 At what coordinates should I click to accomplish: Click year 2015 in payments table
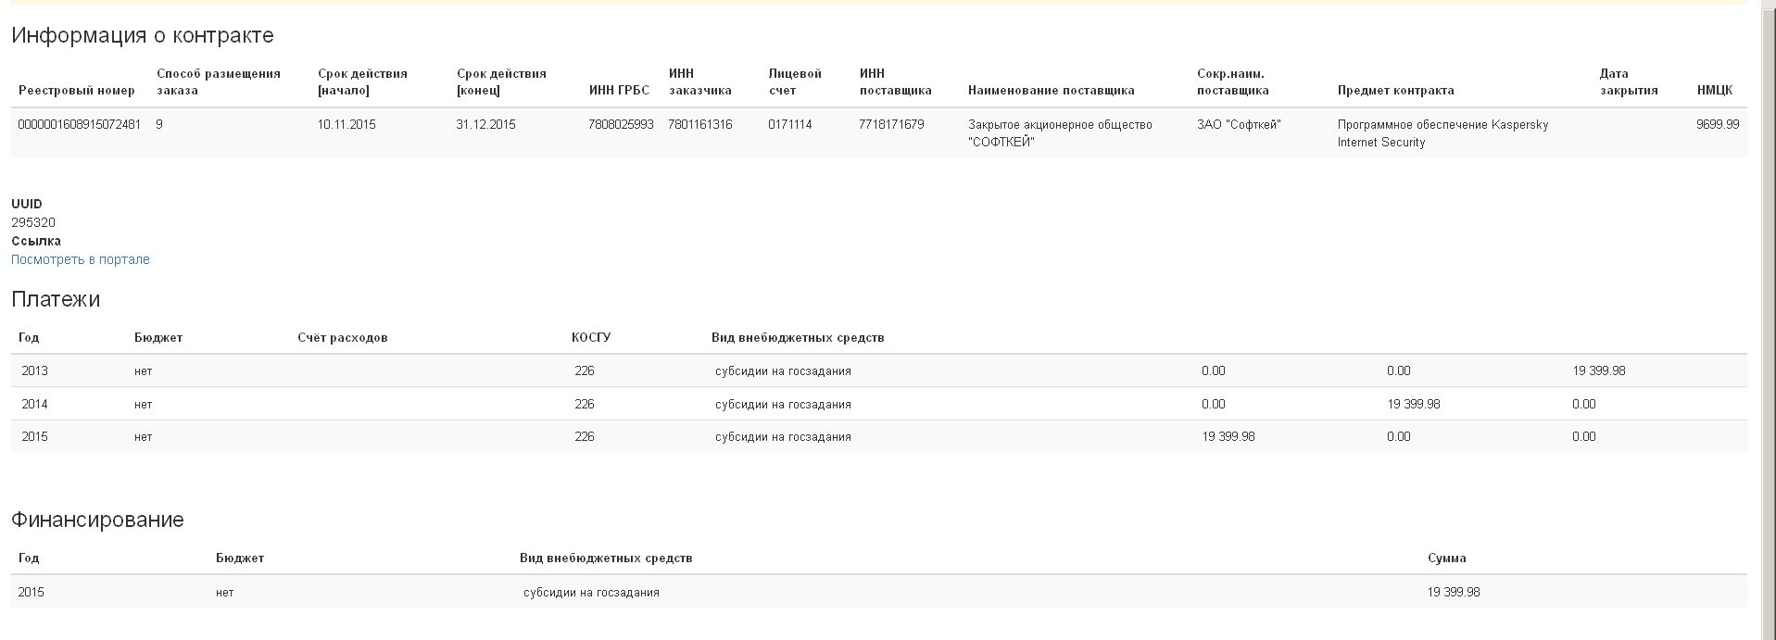tap(35, 436)
